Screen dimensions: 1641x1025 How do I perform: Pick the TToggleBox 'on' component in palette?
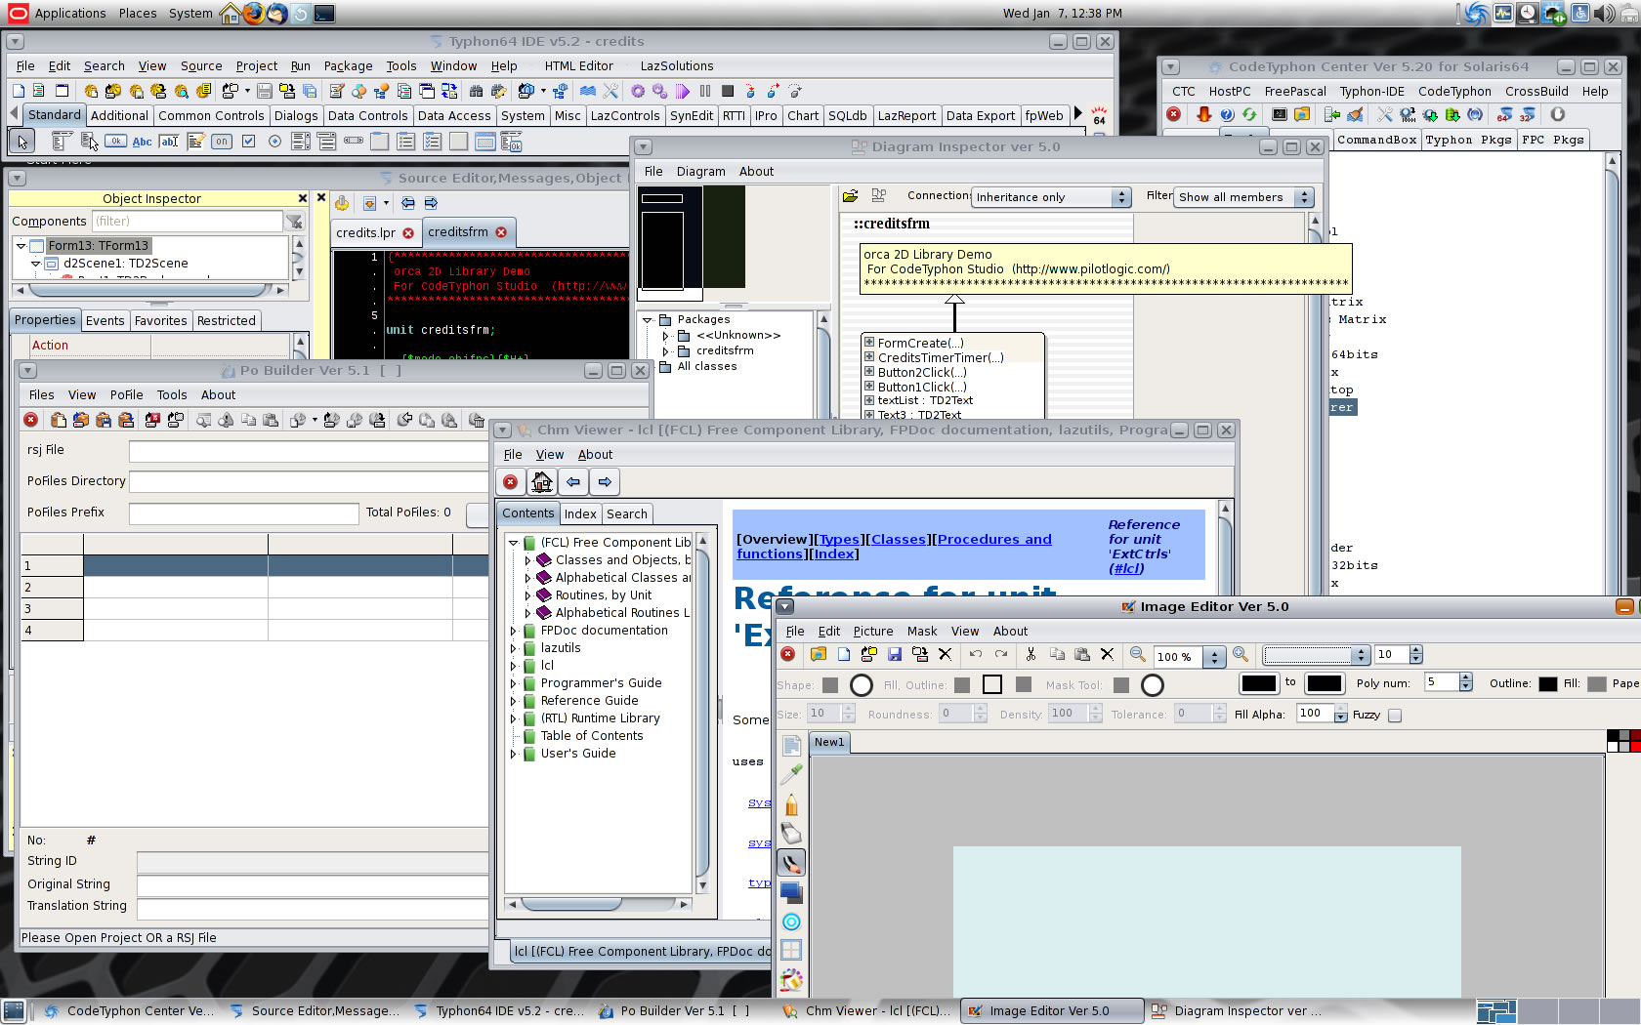click(x=222, y=142)
